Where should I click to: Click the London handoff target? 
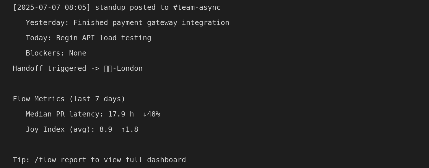[x=130, y=69]
